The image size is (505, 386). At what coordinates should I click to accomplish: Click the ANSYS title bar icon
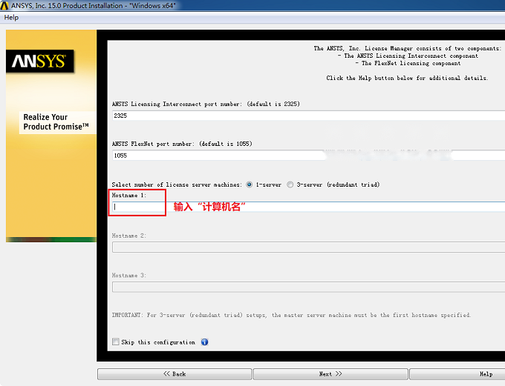(4, 5)
